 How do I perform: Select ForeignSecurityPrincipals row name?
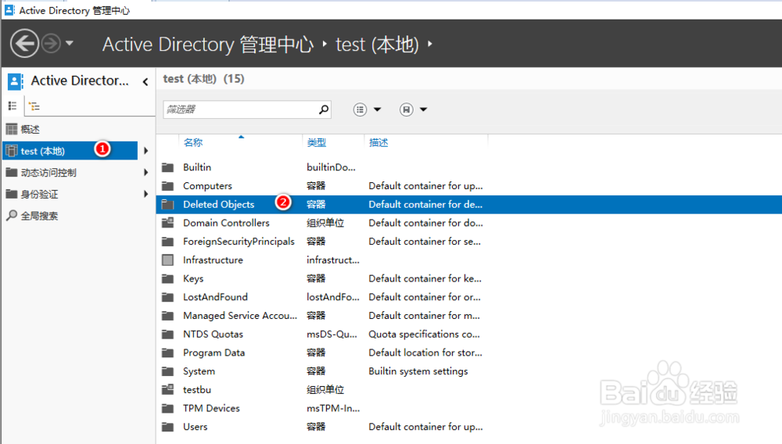coord(239,242)
